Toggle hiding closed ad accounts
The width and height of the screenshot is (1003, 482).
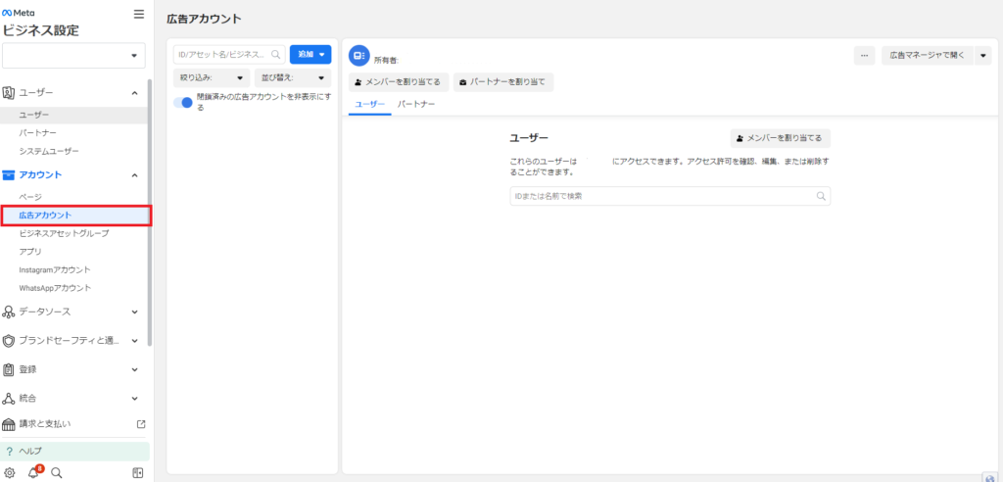point(183,103)
